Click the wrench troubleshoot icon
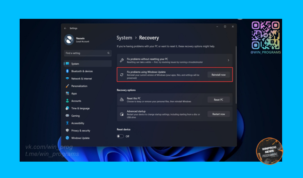This screenshot has height=178, width=303. tap(122, 61)
